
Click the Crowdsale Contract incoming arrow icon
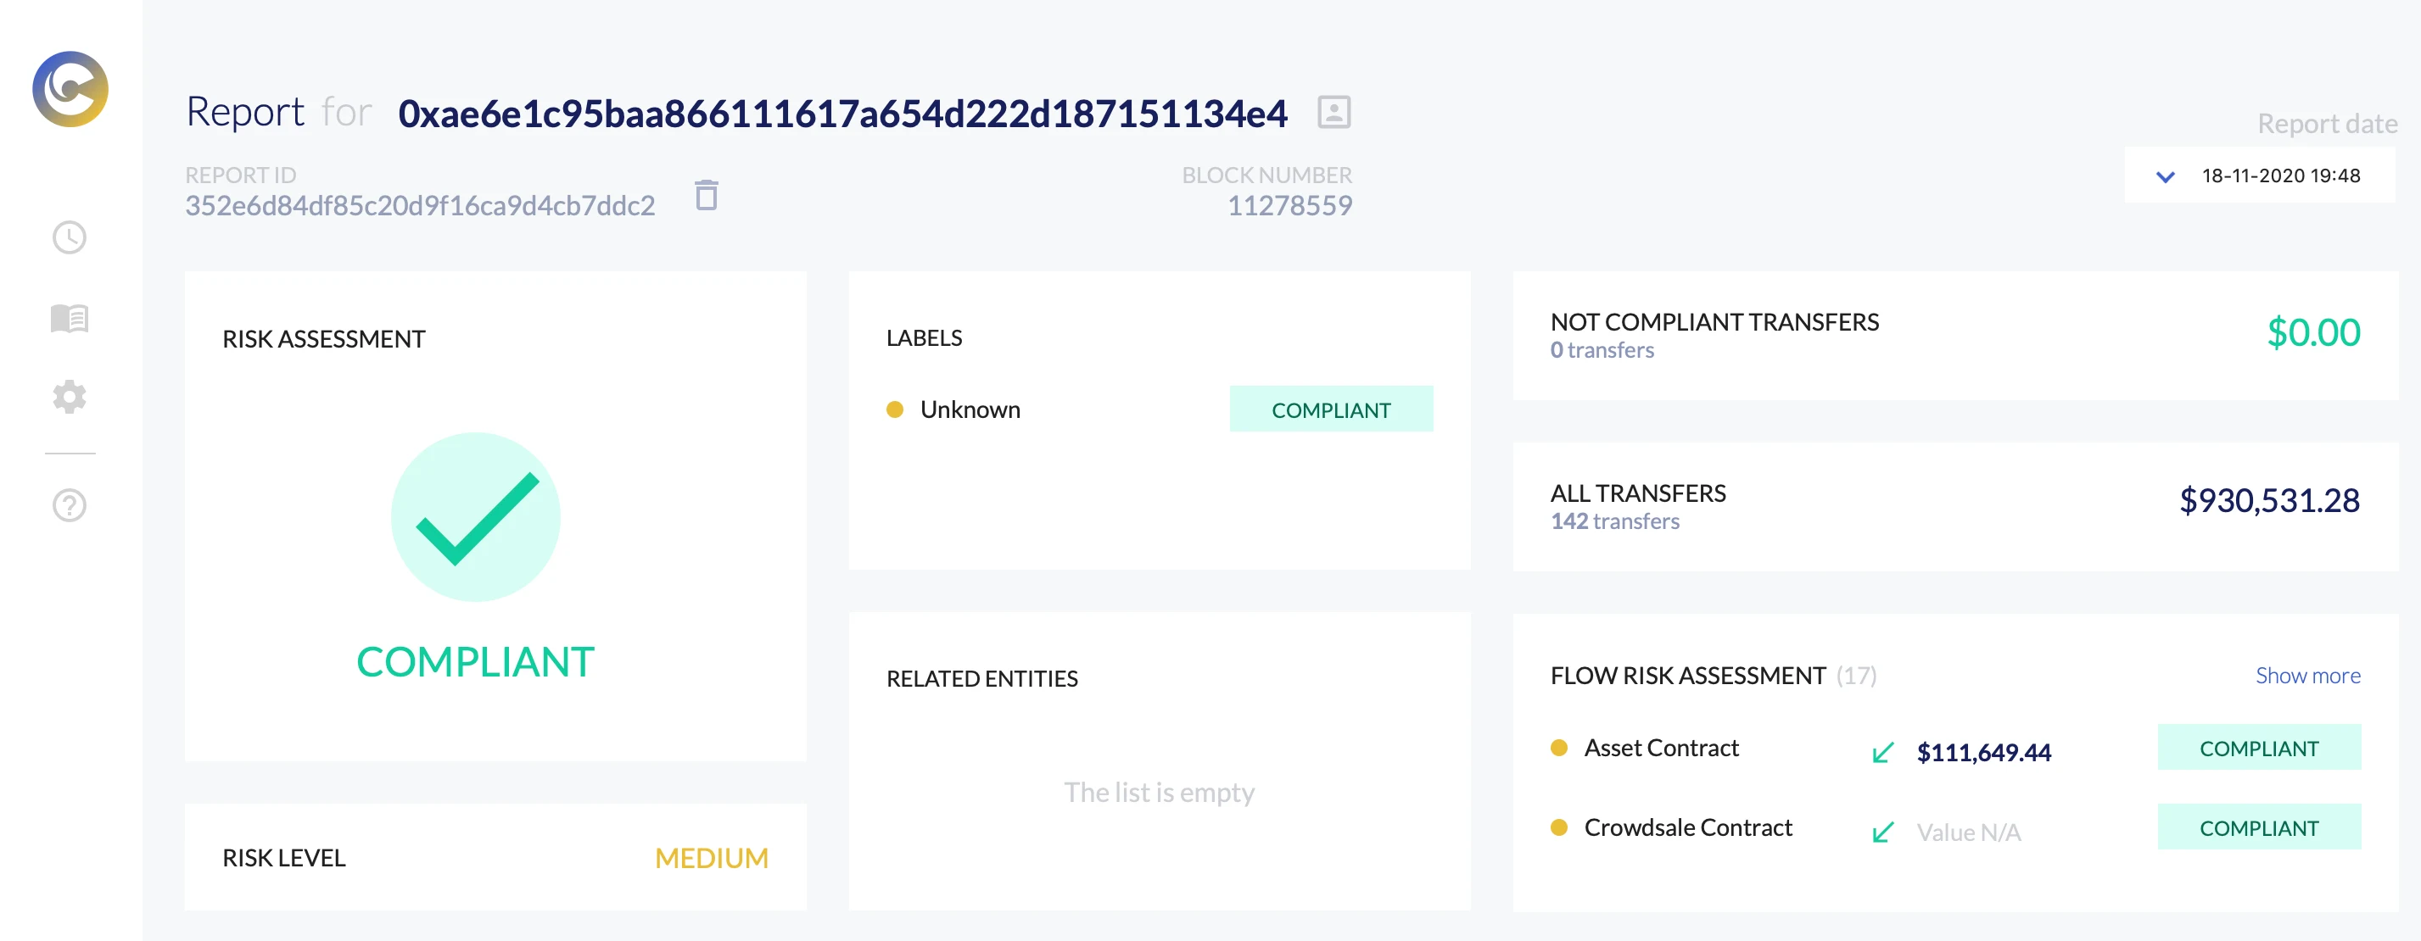click(1882, 832)
